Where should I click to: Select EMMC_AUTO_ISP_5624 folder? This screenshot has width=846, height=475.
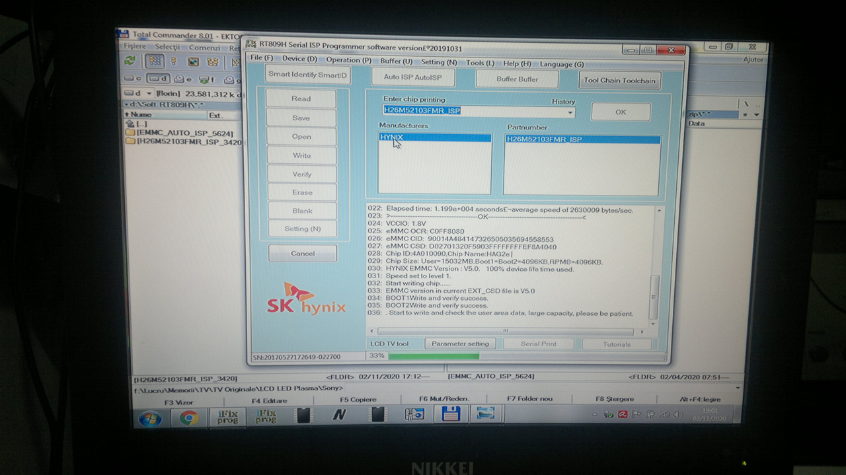tap(179, 133)
